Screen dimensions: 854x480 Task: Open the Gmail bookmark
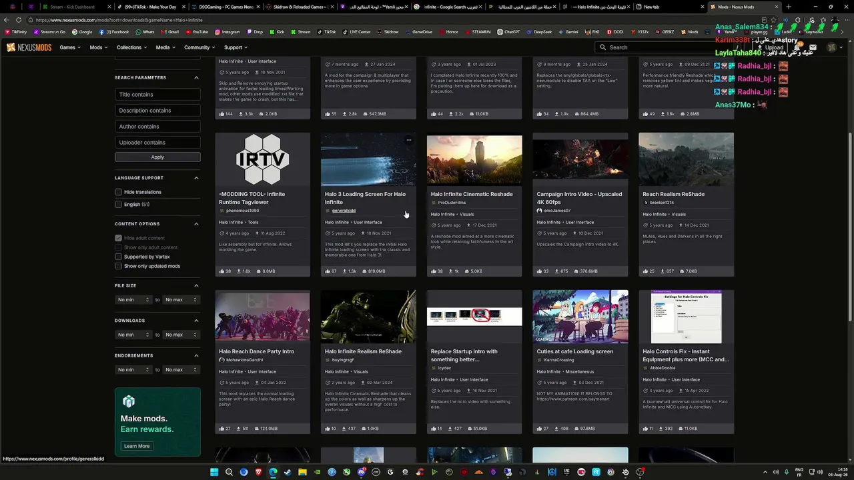point(169,32)
